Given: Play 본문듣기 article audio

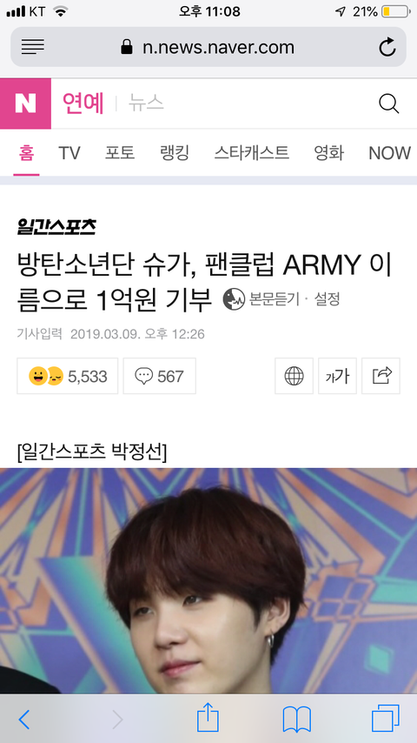Looking at the screenshot, I should coord(261,299).
